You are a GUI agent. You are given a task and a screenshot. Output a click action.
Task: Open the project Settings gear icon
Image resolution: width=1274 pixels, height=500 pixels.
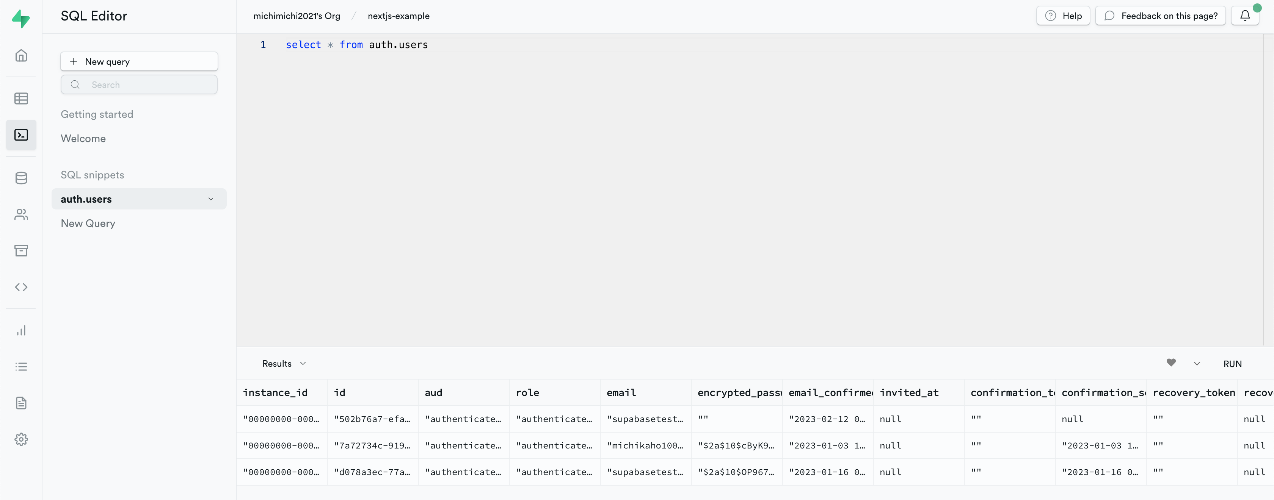pyautogui.click(x=21, y=439)
